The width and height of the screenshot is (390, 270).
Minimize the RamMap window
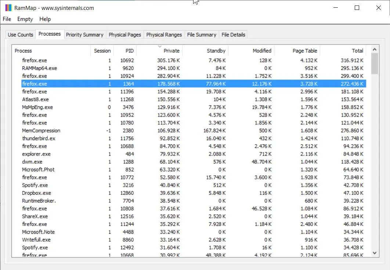(336, 8)
